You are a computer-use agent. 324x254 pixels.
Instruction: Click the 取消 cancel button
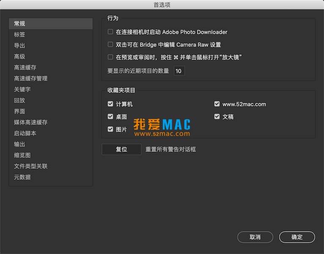point(255,237)
